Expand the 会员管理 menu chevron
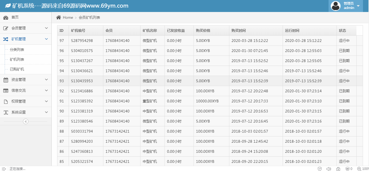The width and height of the screenshot is (369, 171). tap(46, 28)
